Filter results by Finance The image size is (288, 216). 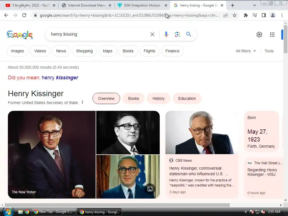172,51
